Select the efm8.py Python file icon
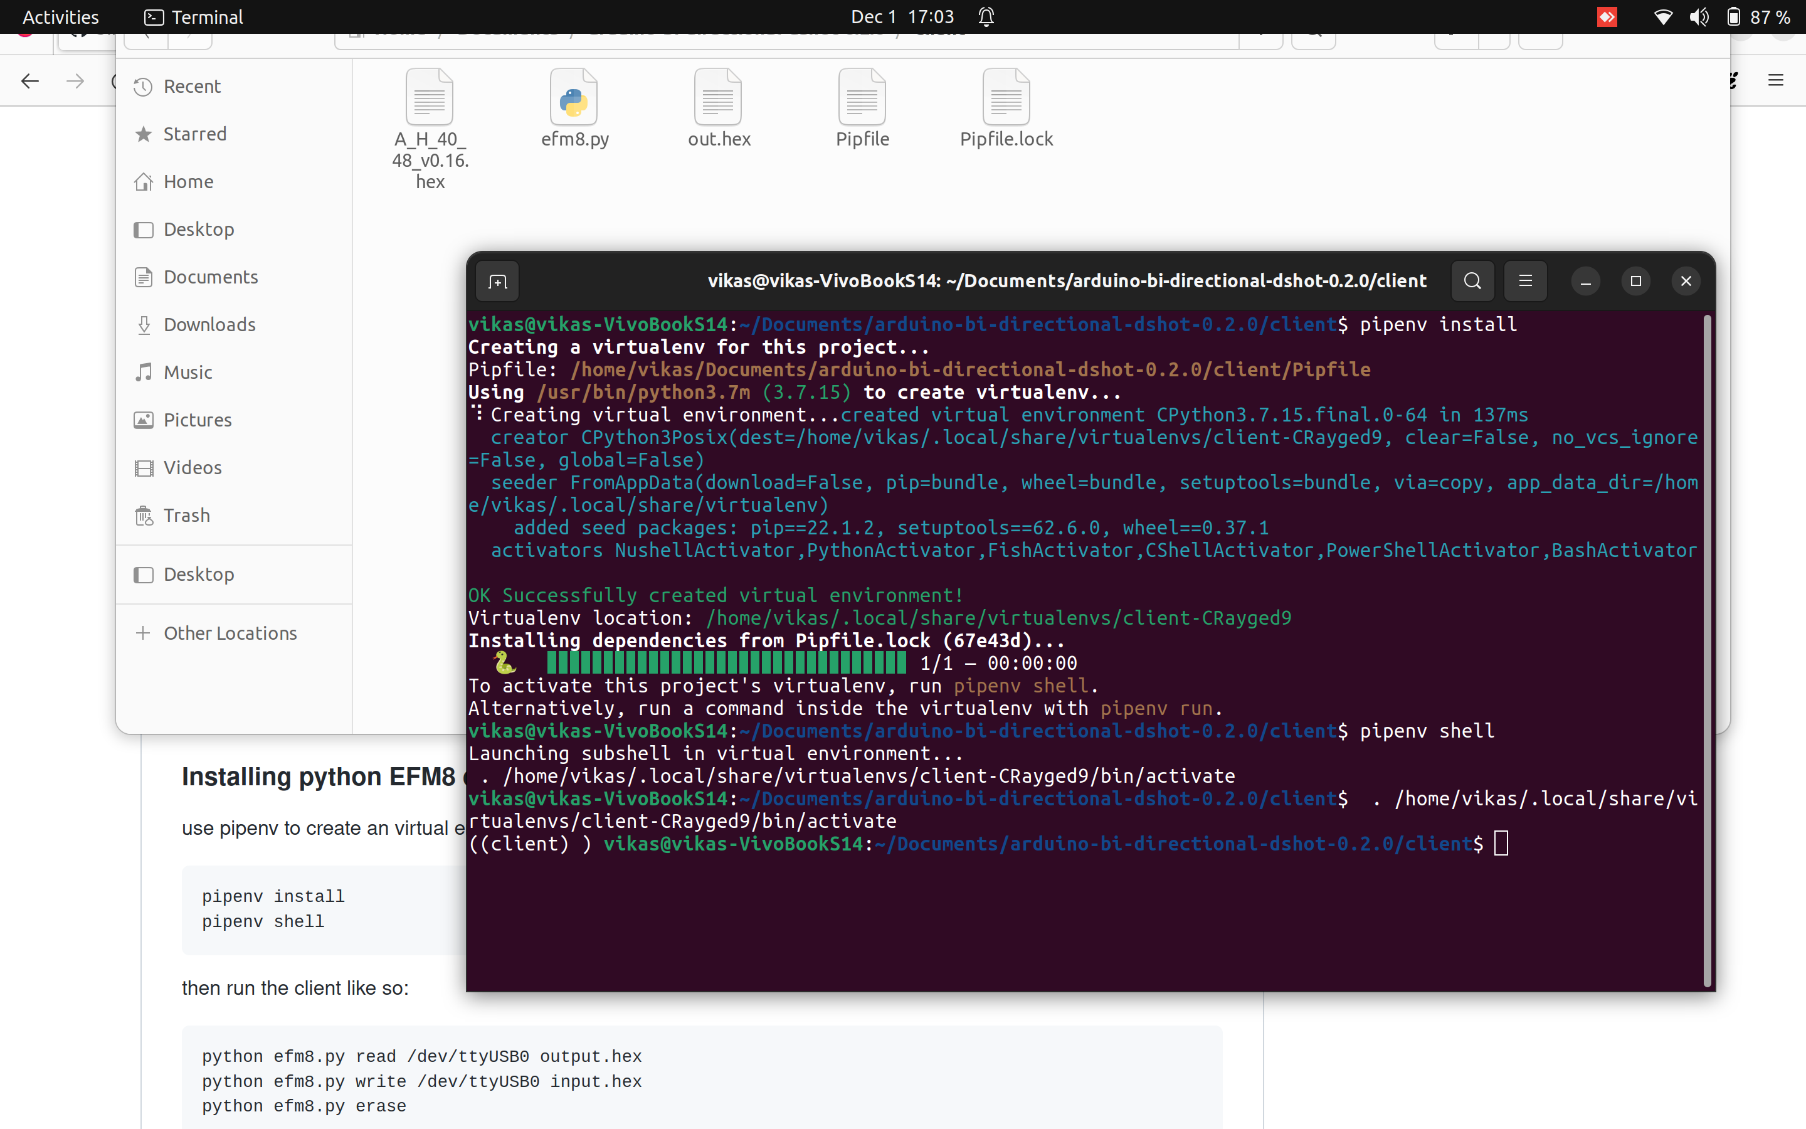 [574, 97]
